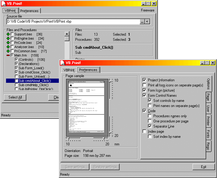
Task: Click the Source file path input field
Action: coord(73,22)
